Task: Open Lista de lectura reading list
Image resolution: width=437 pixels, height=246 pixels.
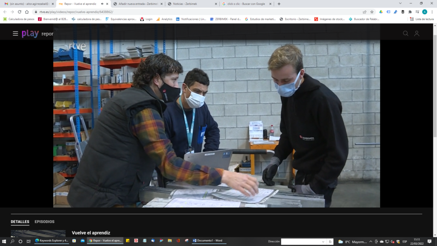Action: pyautogui.click(x=422, y=19)
